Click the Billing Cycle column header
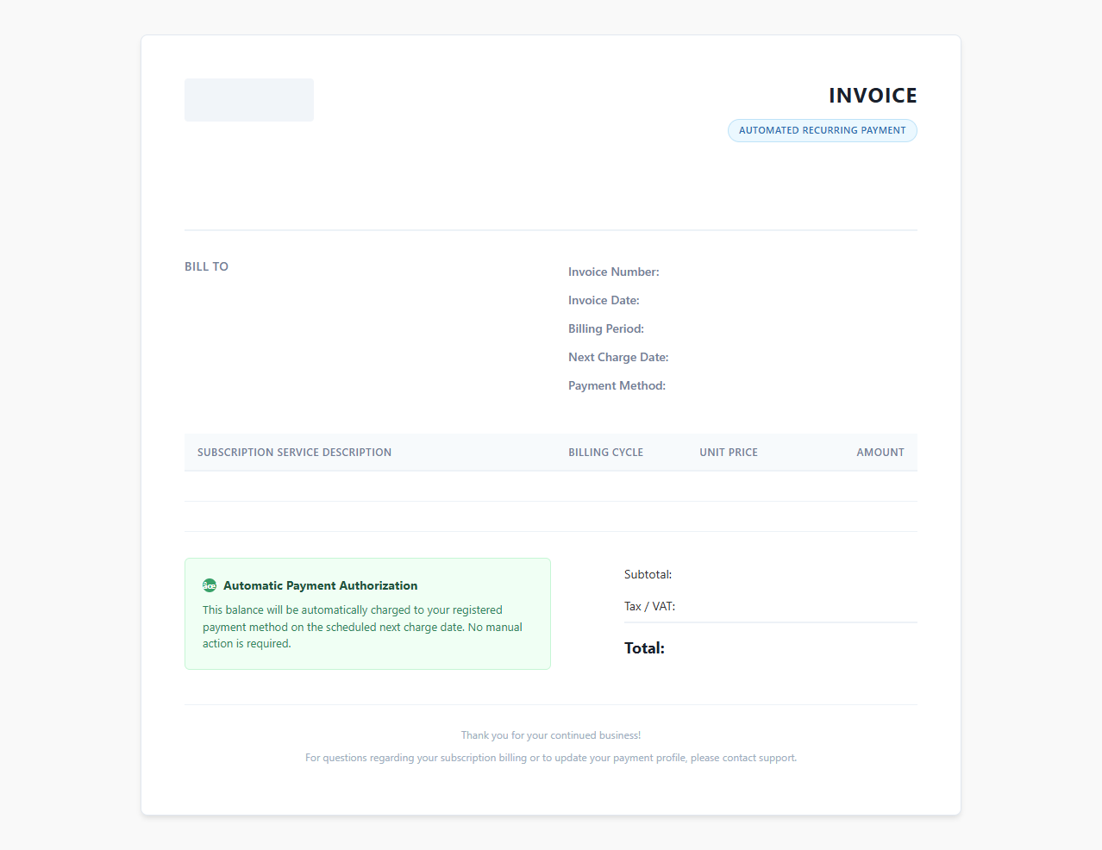1102x850 pixels. [x=605, y=453]
